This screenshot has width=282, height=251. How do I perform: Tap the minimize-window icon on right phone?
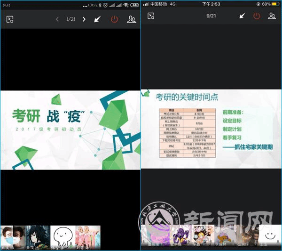pyautogui.click(x=151, y=16)
